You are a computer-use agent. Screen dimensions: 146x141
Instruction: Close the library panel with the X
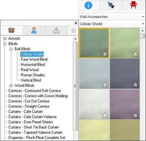[x=76, y=23]
